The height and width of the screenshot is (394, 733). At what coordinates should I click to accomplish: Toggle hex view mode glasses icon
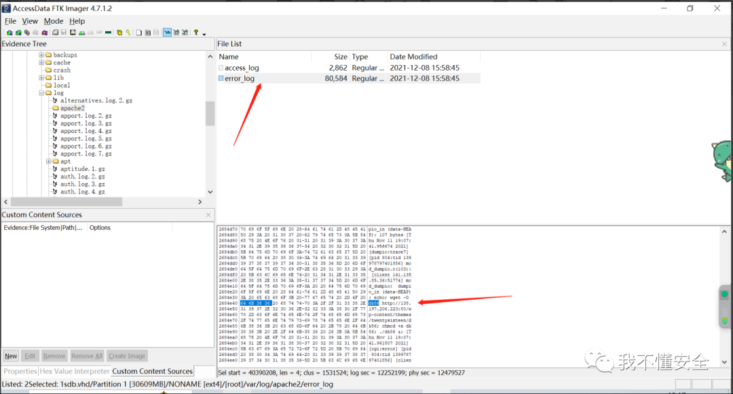click(185, 33)
